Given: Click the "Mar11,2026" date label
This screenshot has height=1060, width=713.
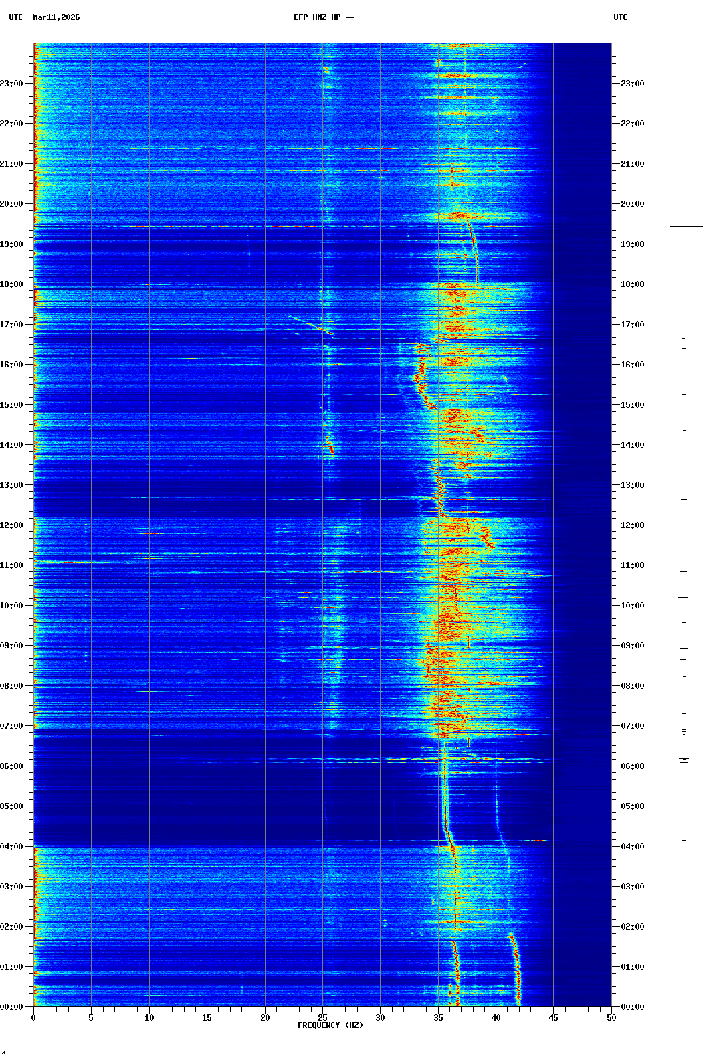Looking at the screenshot, I should pos(56,17).
